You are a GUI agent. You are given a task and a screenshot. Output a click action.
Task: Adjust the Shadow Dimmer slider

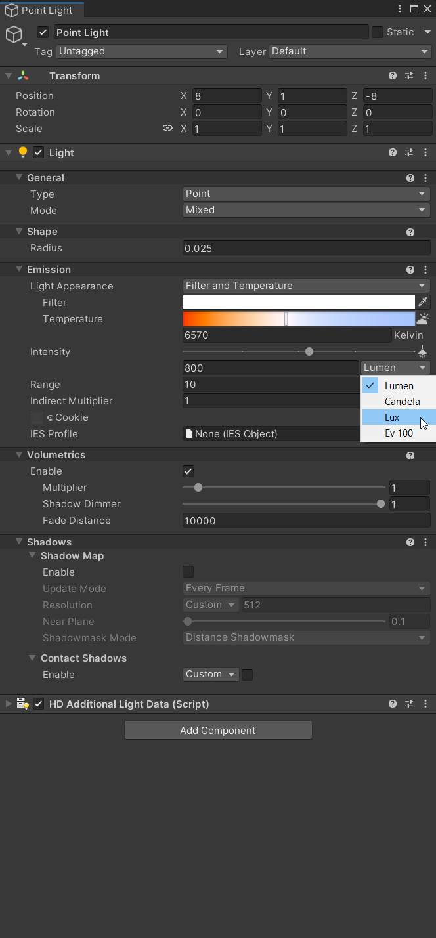click(x=284, y=504)
